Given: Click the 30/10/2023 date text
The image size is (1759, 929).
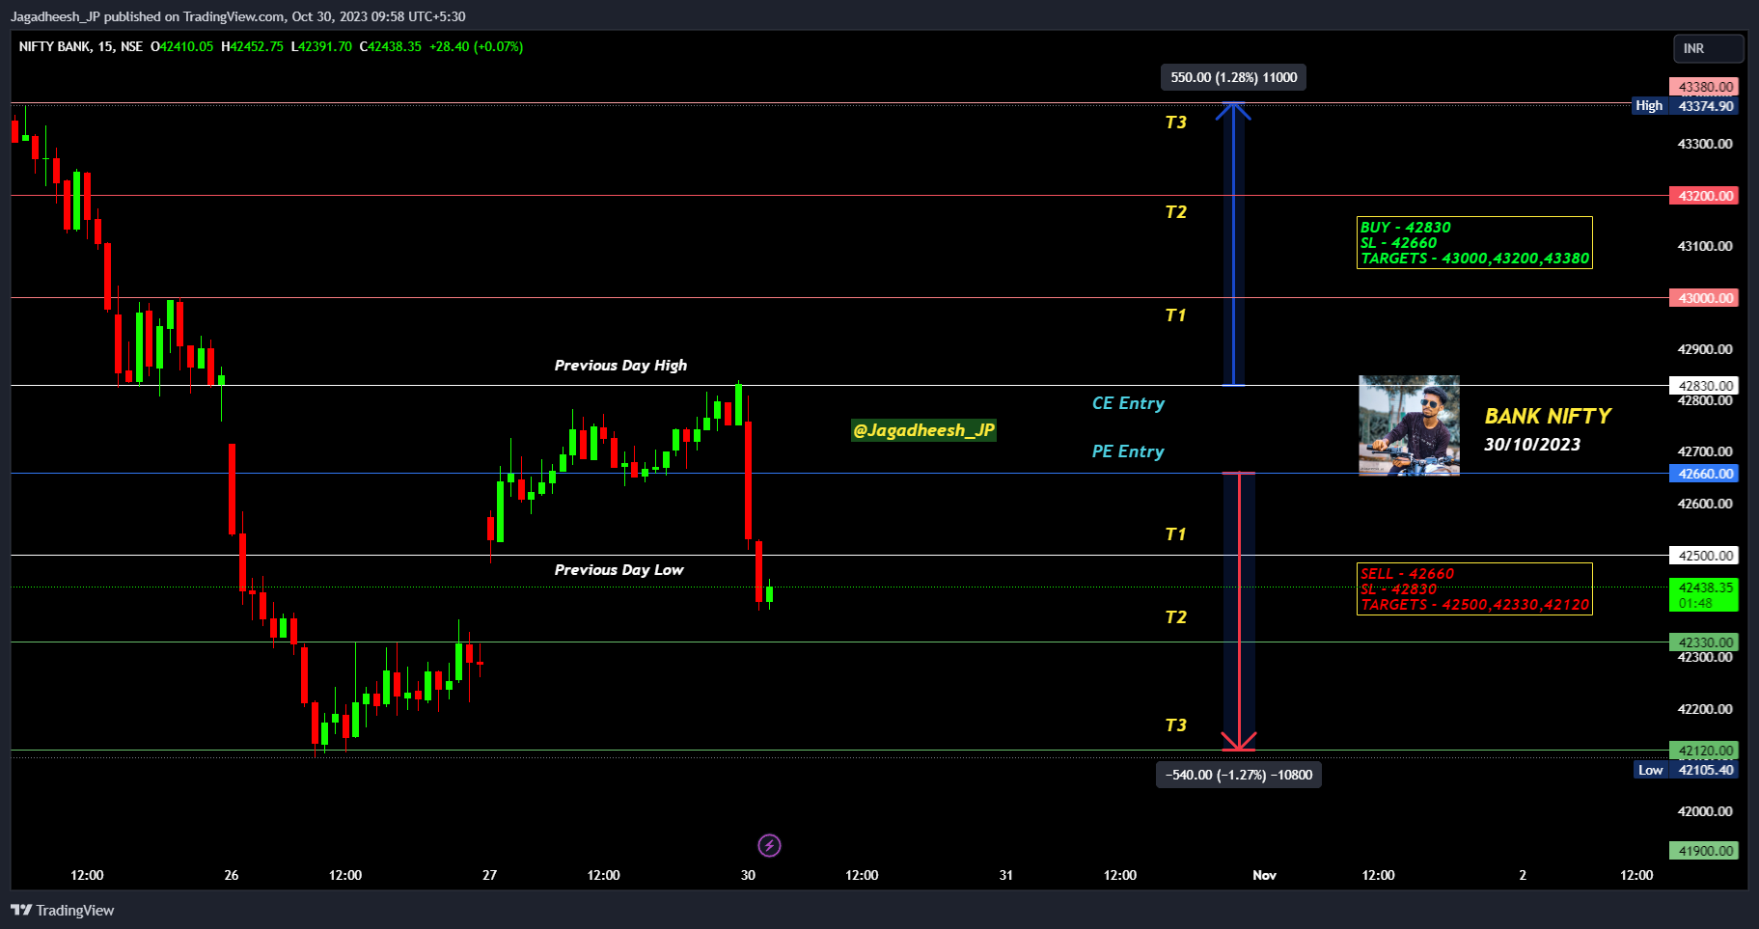Looking at the screenshot, I should coord(1532,445).
